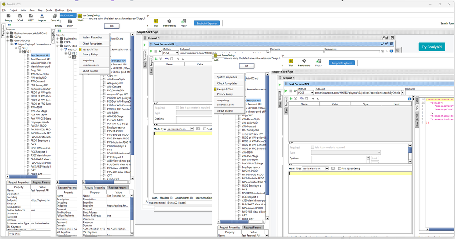The image size is (455, 239).
Task: Click the Empty project toolbar icon
Action: (x=9, y=17)
